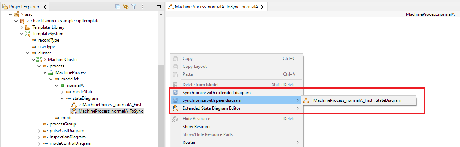Expand the pulseCastDiagram node
460x147 pixels.
(39, 131)
